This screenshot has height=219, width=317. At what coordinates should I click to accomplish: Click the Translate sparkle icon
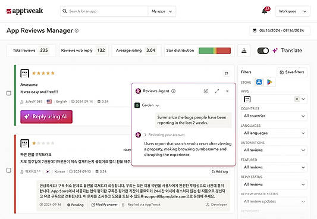point(275,51)
